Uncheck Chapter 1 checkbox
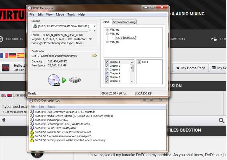The width and height of the screenshot is (227, 160). point(107,62)
